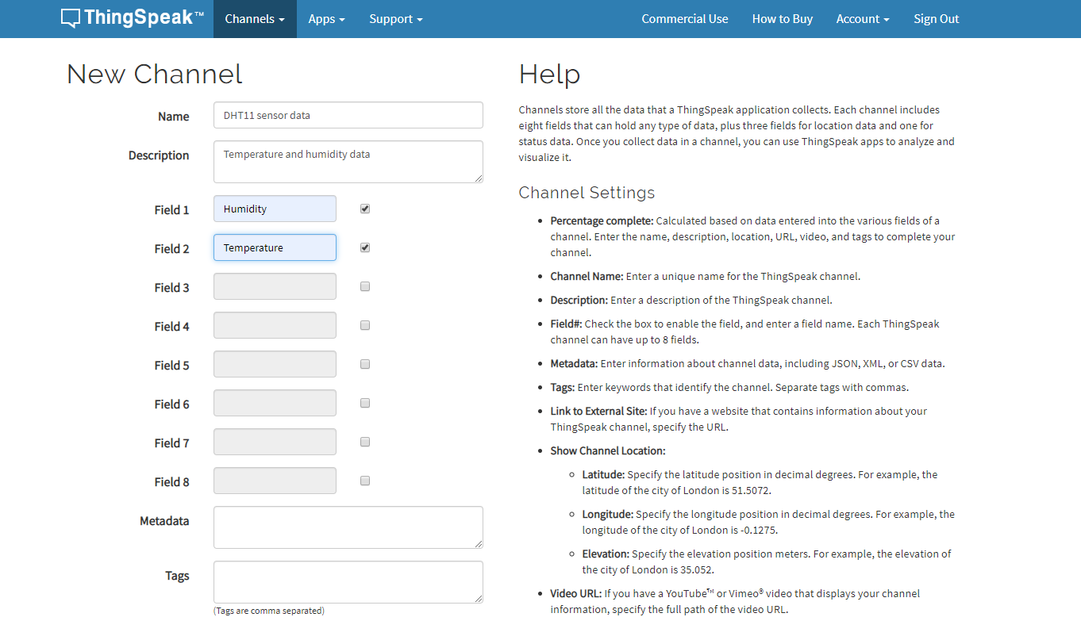Focus the channel Name input field
The width and height of the screenshot is (1081, 617).
tap(348, 115)
